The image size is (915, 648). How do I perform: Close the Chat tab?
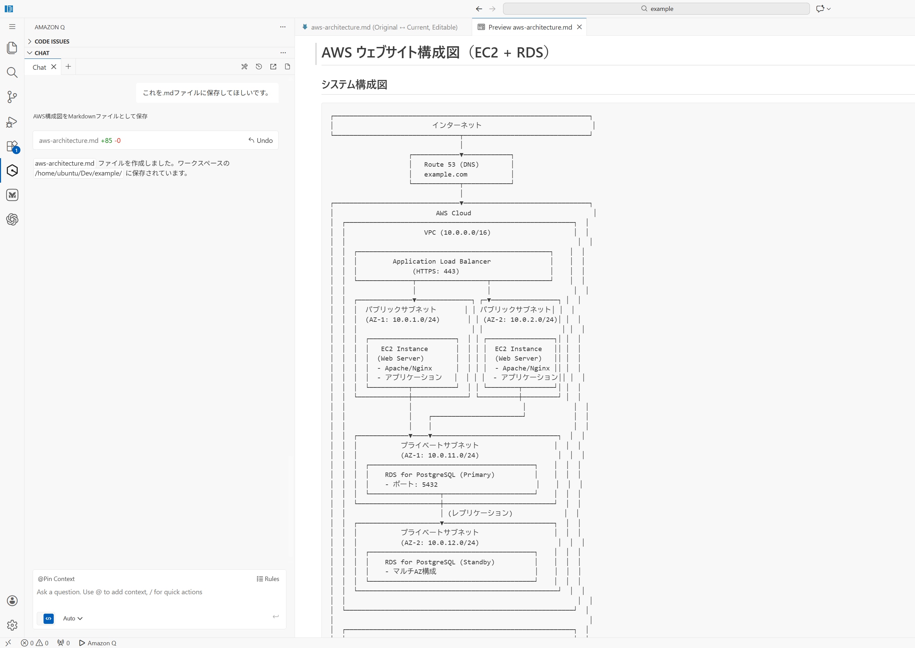tap(54, 67)
